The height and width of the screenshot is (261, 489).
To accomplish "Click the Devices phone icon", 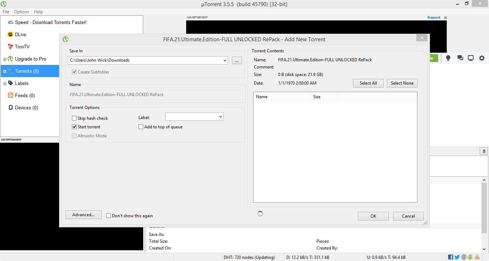I will tap(10, 108).
